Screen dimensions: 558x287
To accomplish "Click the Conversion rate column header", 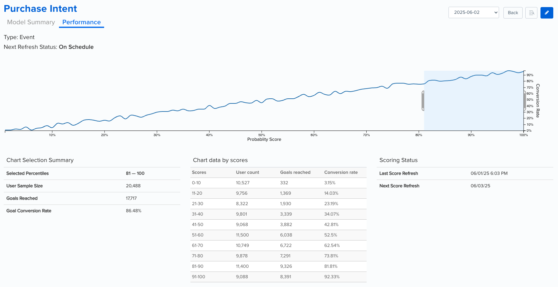I will tap(341, 172).
